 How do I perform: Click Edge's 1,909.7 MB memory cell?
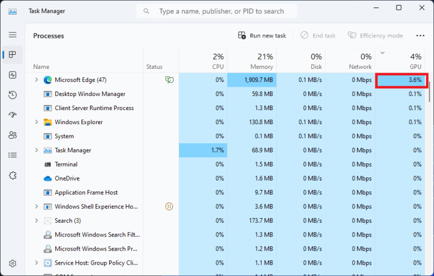(252, 80)
